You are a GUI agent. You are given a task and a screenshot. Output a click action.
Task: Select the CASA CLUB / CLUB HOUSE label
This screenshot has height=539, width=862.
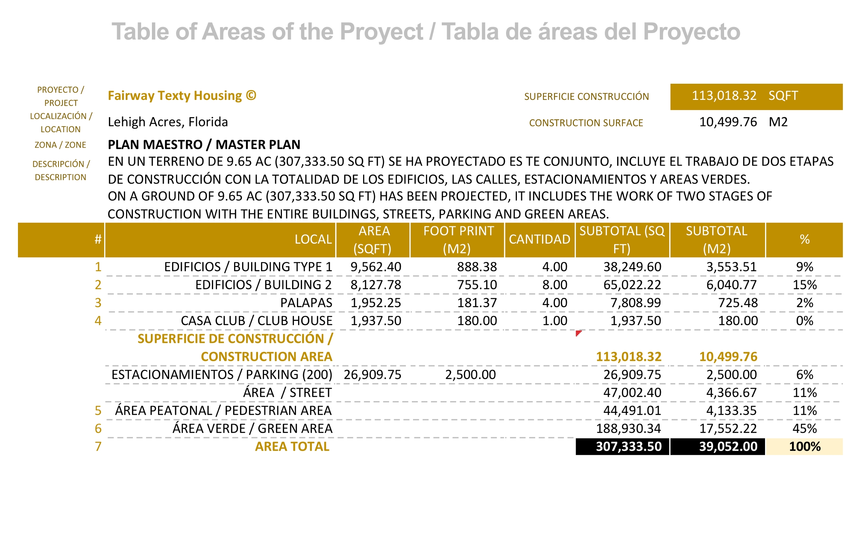point(256,321)
